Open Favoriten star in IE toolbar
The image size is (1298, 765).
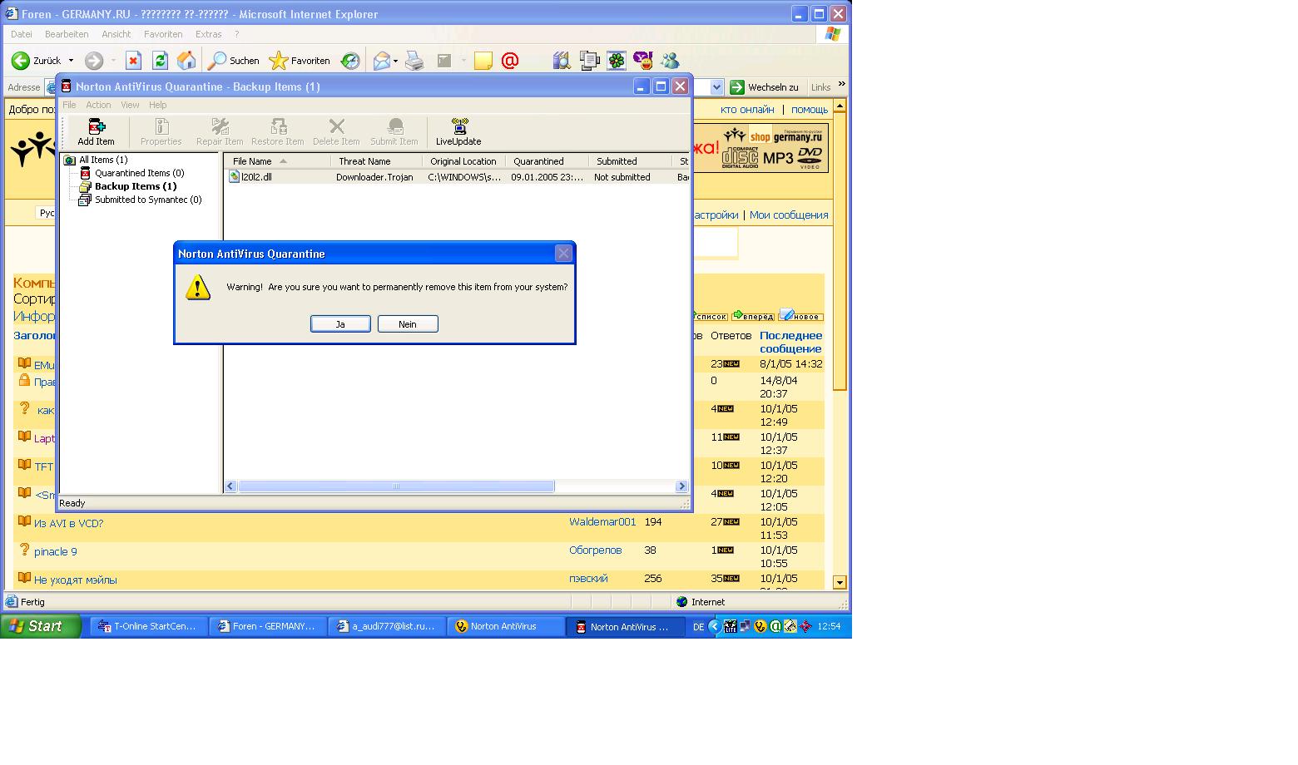[300, 61]
